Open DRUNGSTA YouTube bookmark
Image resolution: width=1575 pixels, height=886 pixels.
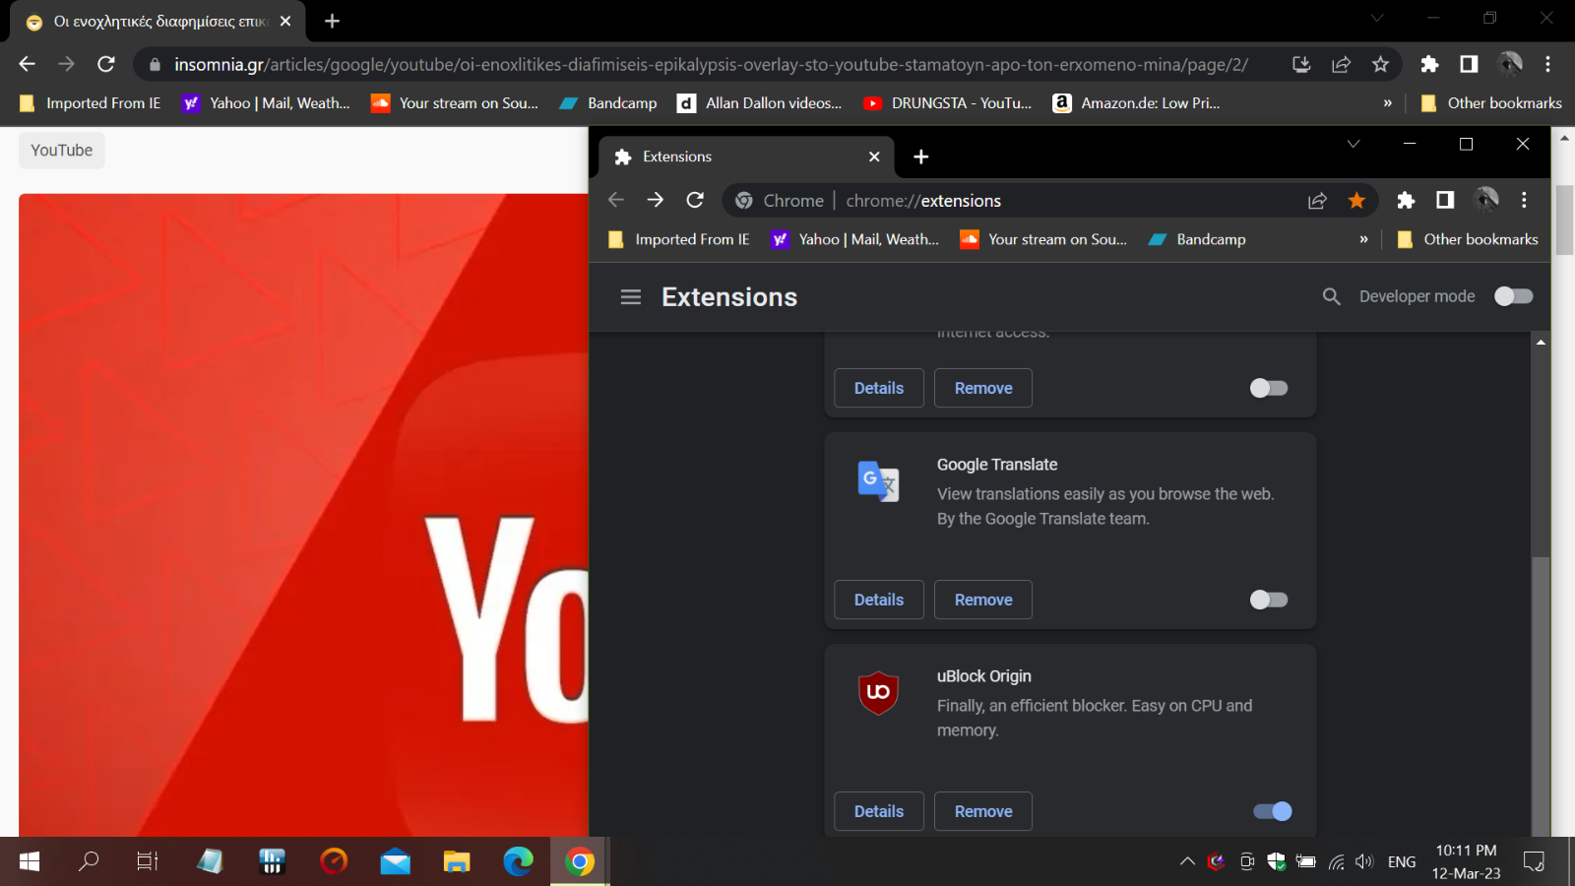947,102
